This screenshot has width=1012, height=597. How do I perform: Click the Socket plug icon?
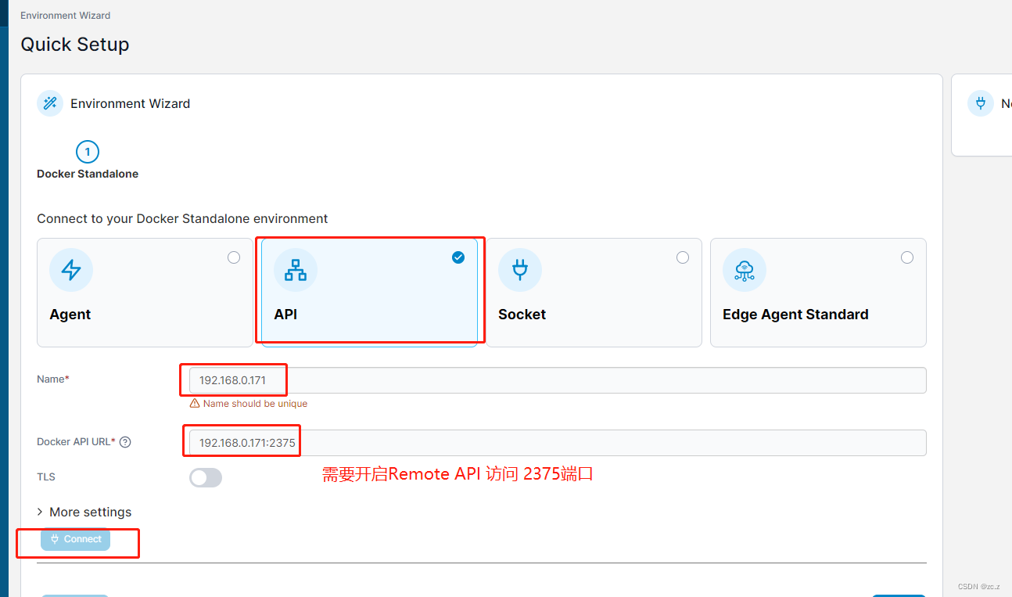pos(520,270)
